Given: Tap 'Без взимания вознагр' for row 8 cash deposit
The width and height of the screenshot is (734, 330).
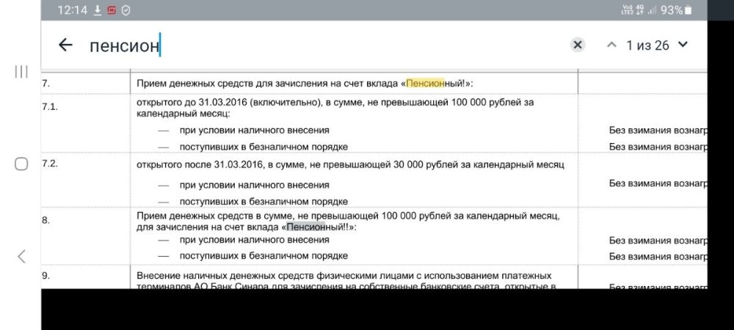Looking at the screenshot, I should click(x=658, y=241).
